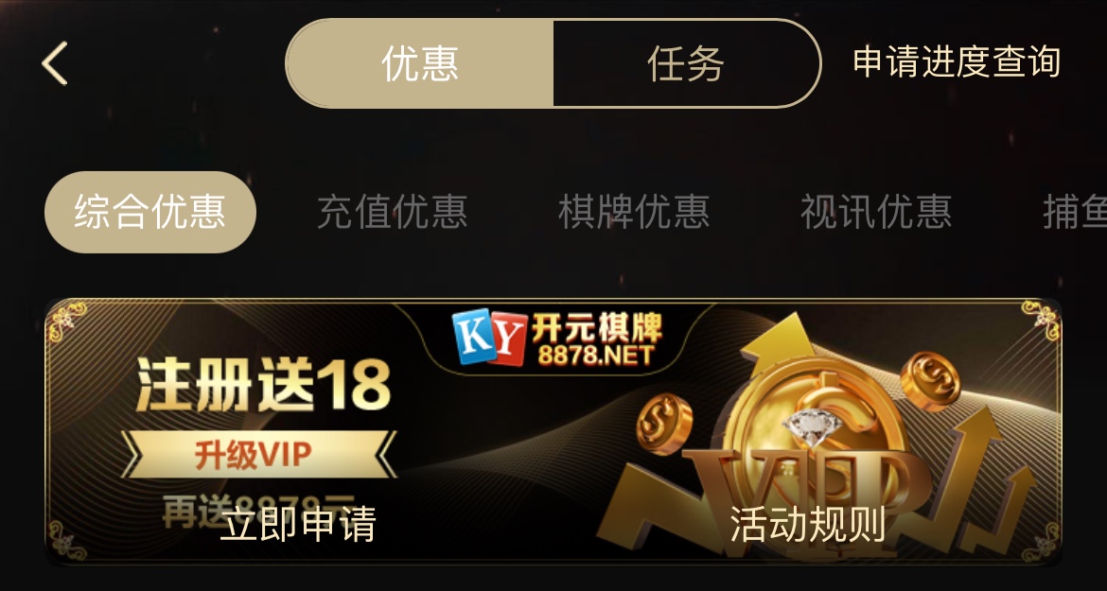This screenshot has height=591, width=1107.
Task: Select the 充值优惠 category tab
Action: click(x=392, y=212)
